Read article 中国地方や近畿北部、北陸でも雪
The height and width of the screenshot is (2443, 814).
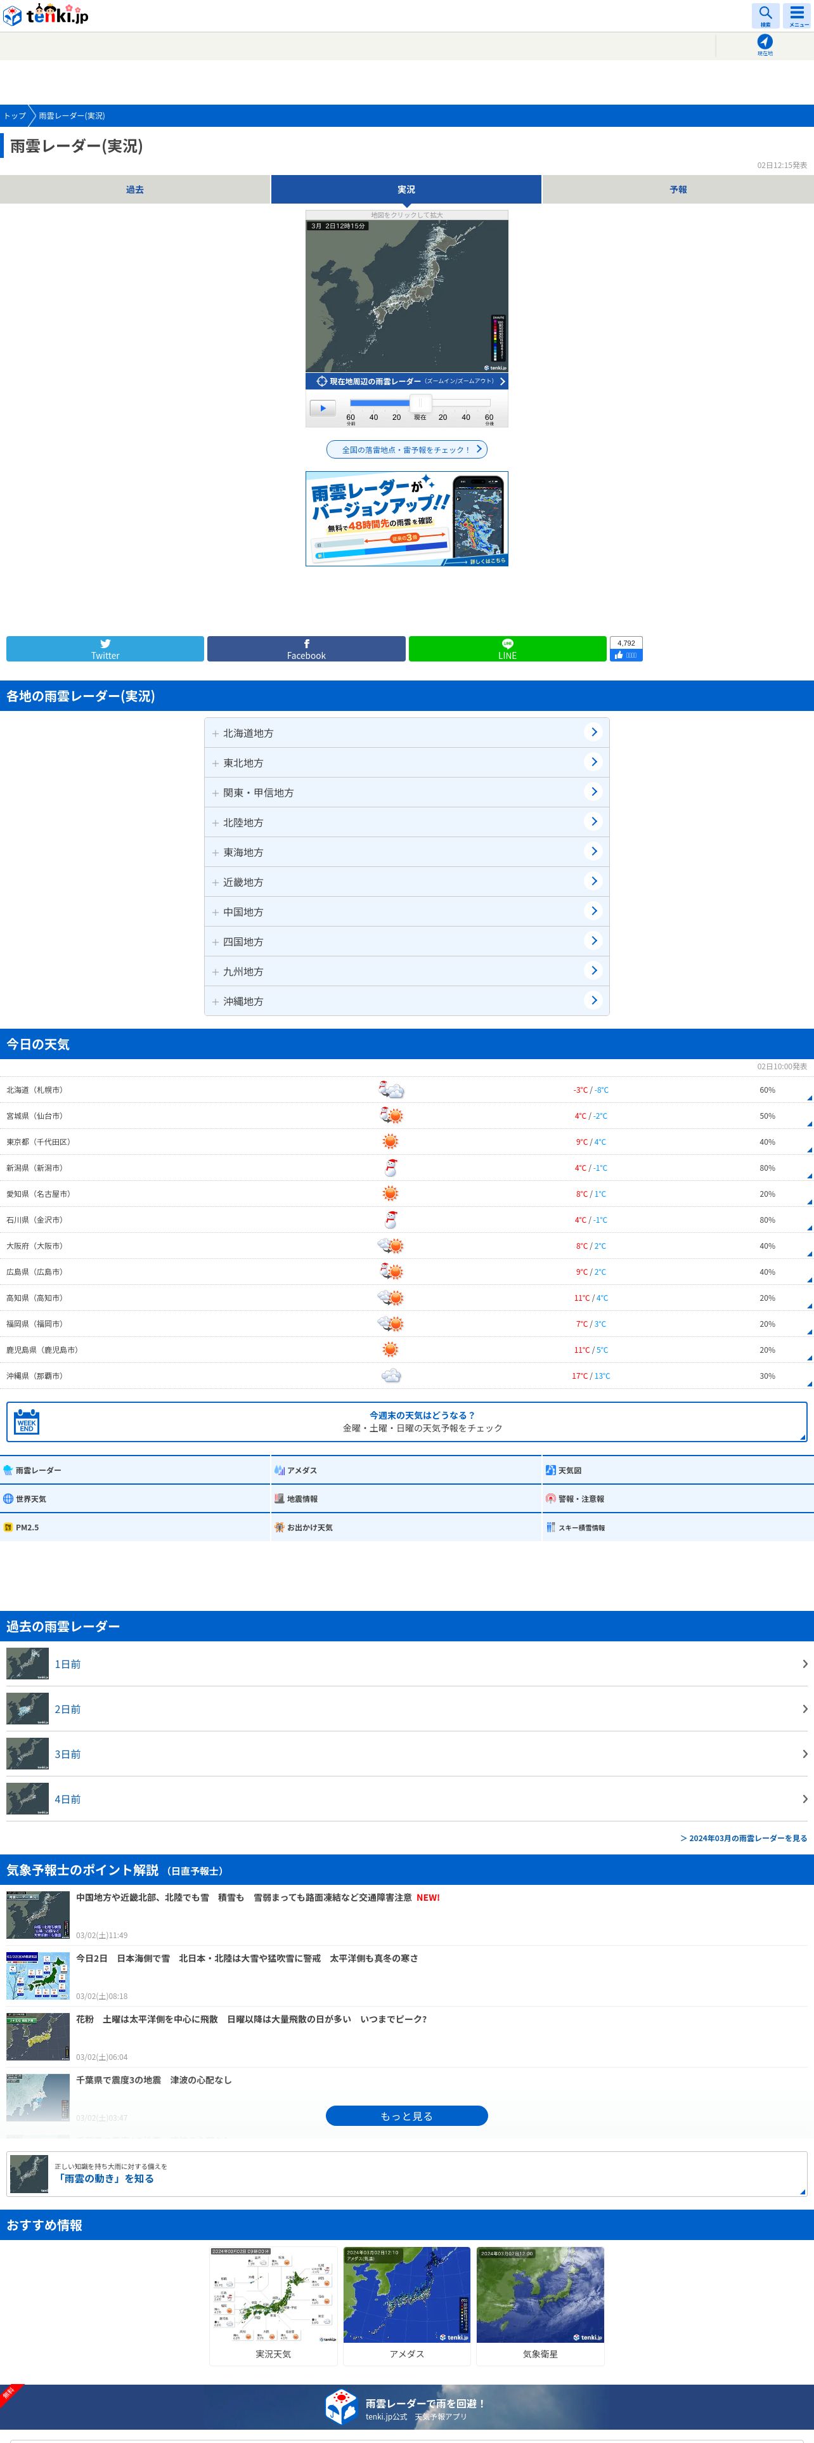(406, 1915)
